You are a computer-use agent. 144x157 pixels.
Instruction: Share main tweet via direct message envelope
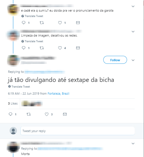tap(65, 114)
